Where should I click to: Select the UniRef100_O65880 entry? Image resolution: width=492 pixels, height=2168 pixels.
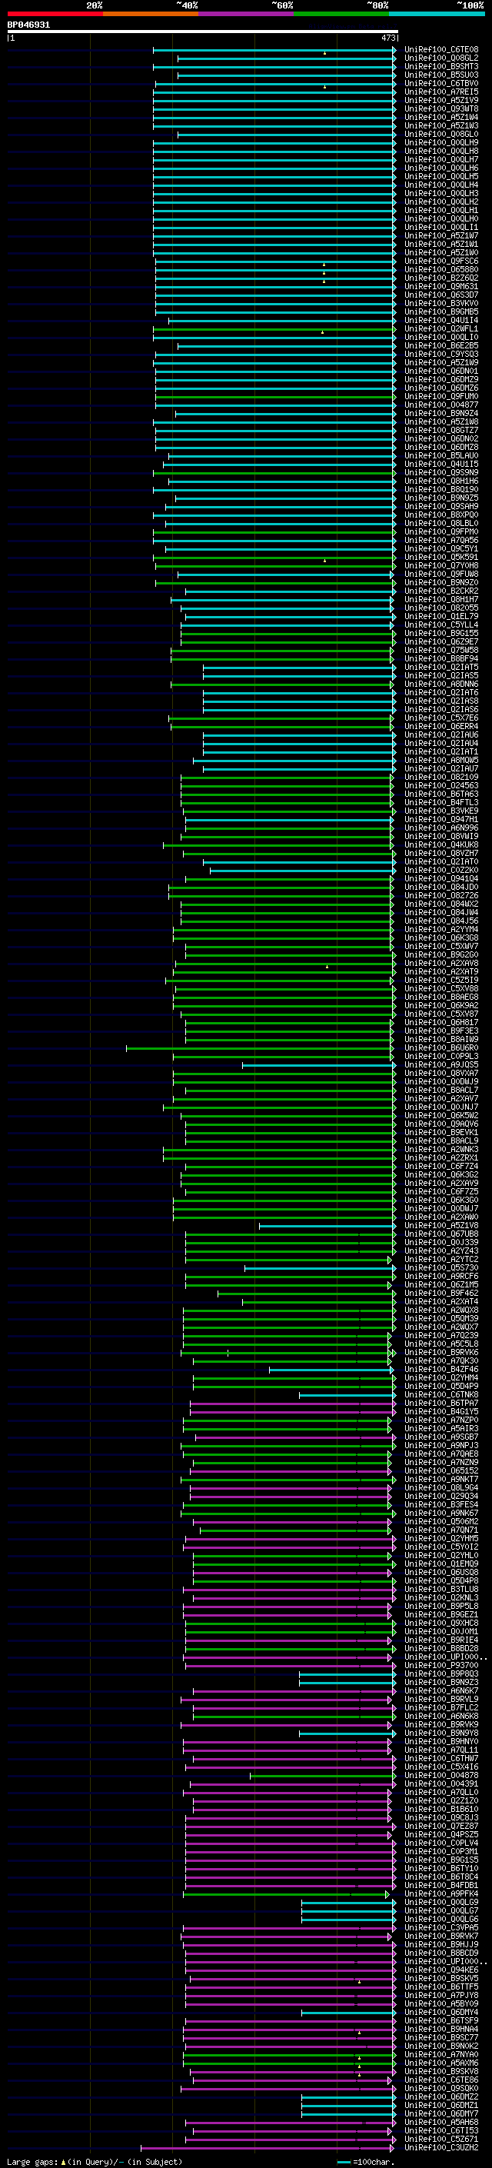click(x=441, y=269)
